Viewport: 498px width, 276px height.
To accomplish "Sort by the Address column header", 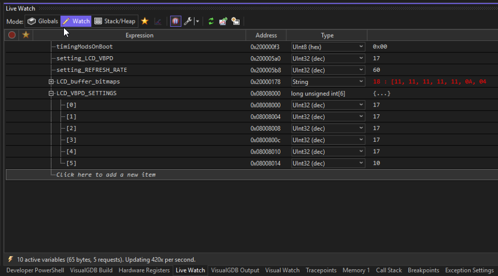I will pos(266,35).
